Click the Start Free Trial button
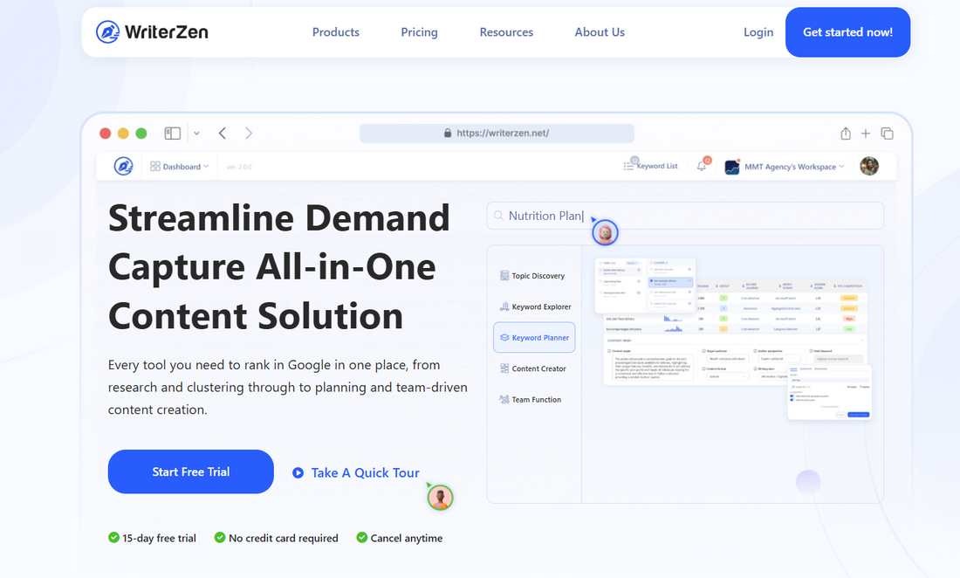The image size is (960, 578). pyautogui.click(x=190, y=471)
